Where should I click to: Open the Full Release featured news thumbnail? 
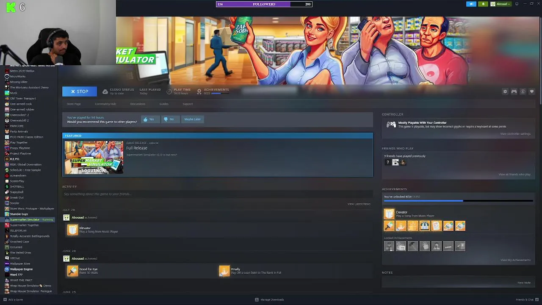tap(94, 157)
